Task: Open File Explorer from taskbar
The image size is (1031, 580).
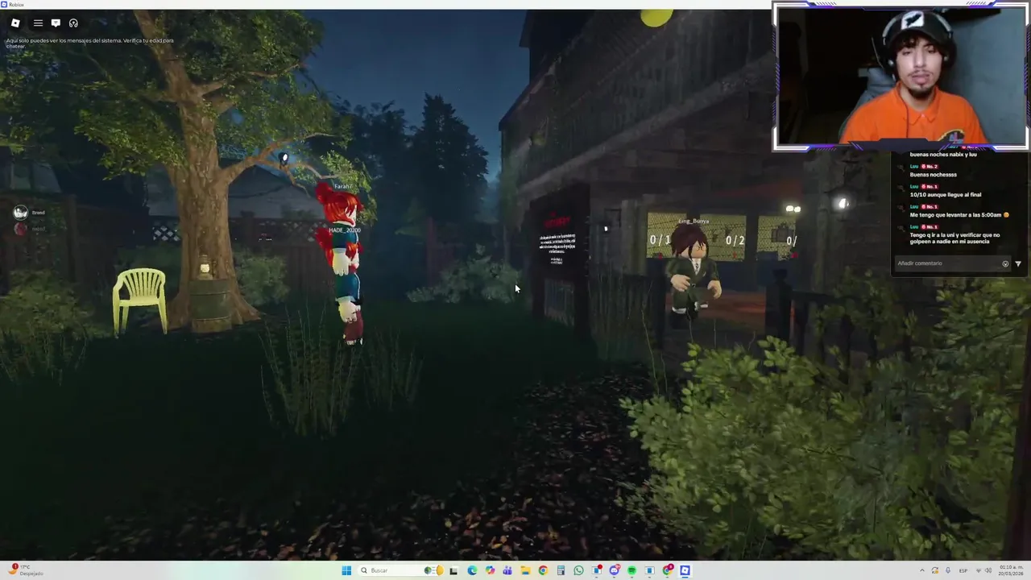Action: (x=525, y=570)
